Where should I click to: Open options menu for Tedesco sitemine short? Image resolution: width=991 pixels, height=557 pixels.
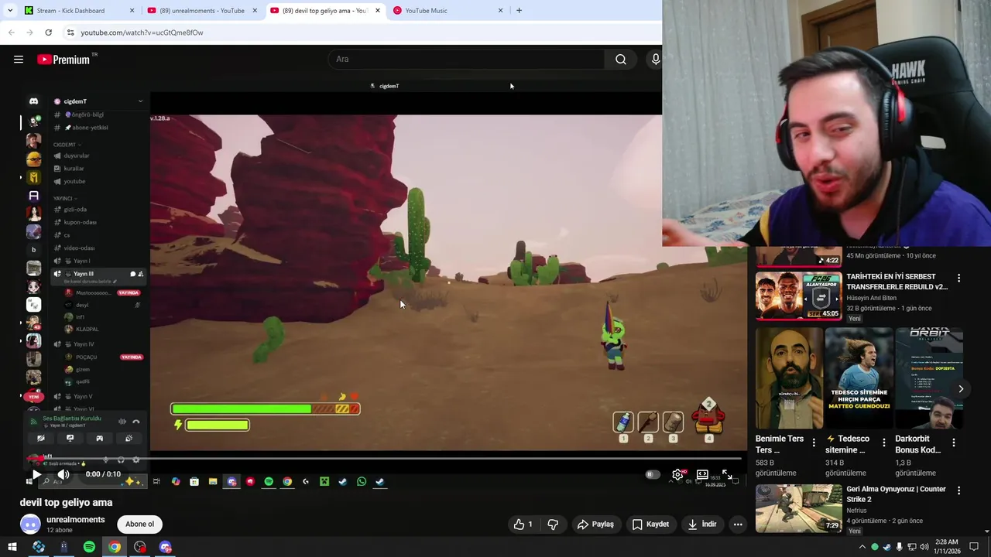click(x=883, y=443)
